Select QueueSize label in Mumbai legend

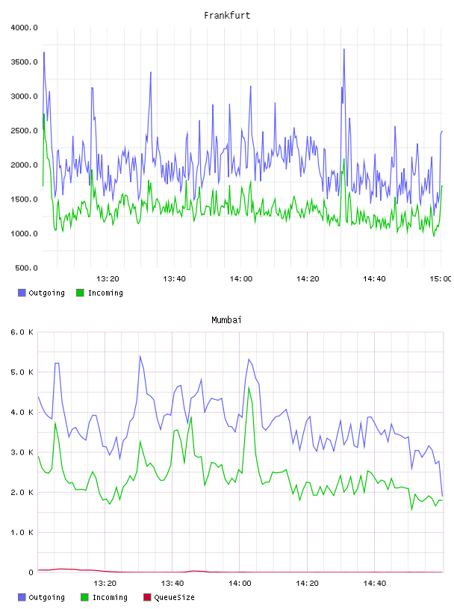[174, 597]
